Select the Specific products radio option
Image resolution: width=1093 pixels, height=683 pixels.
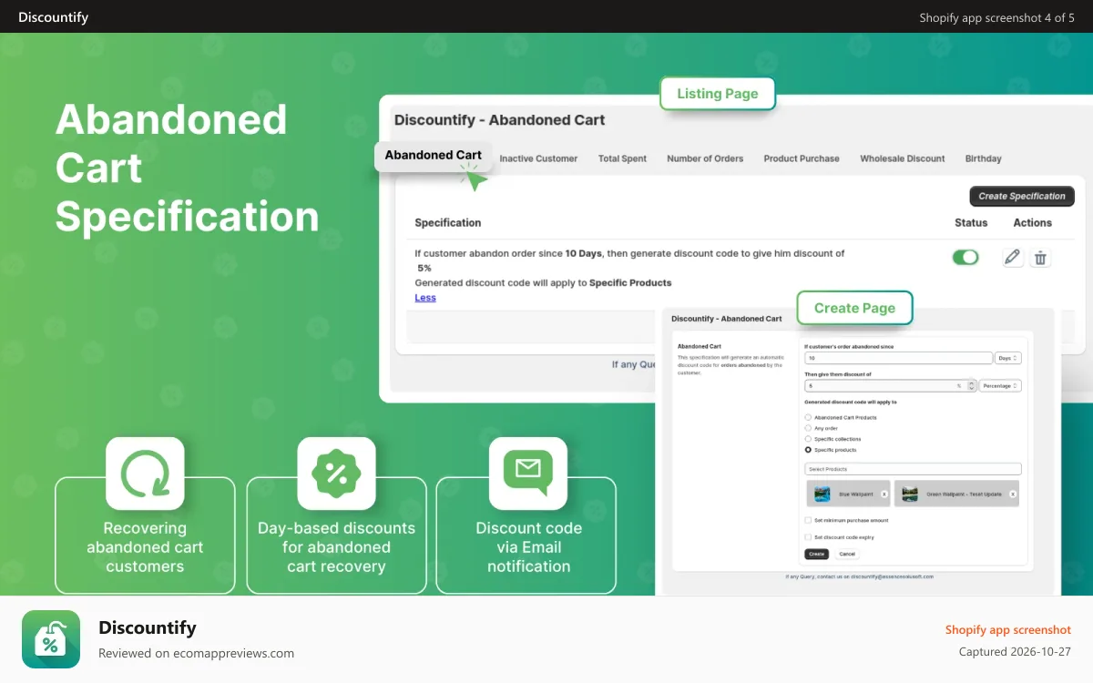pos(808,450)
